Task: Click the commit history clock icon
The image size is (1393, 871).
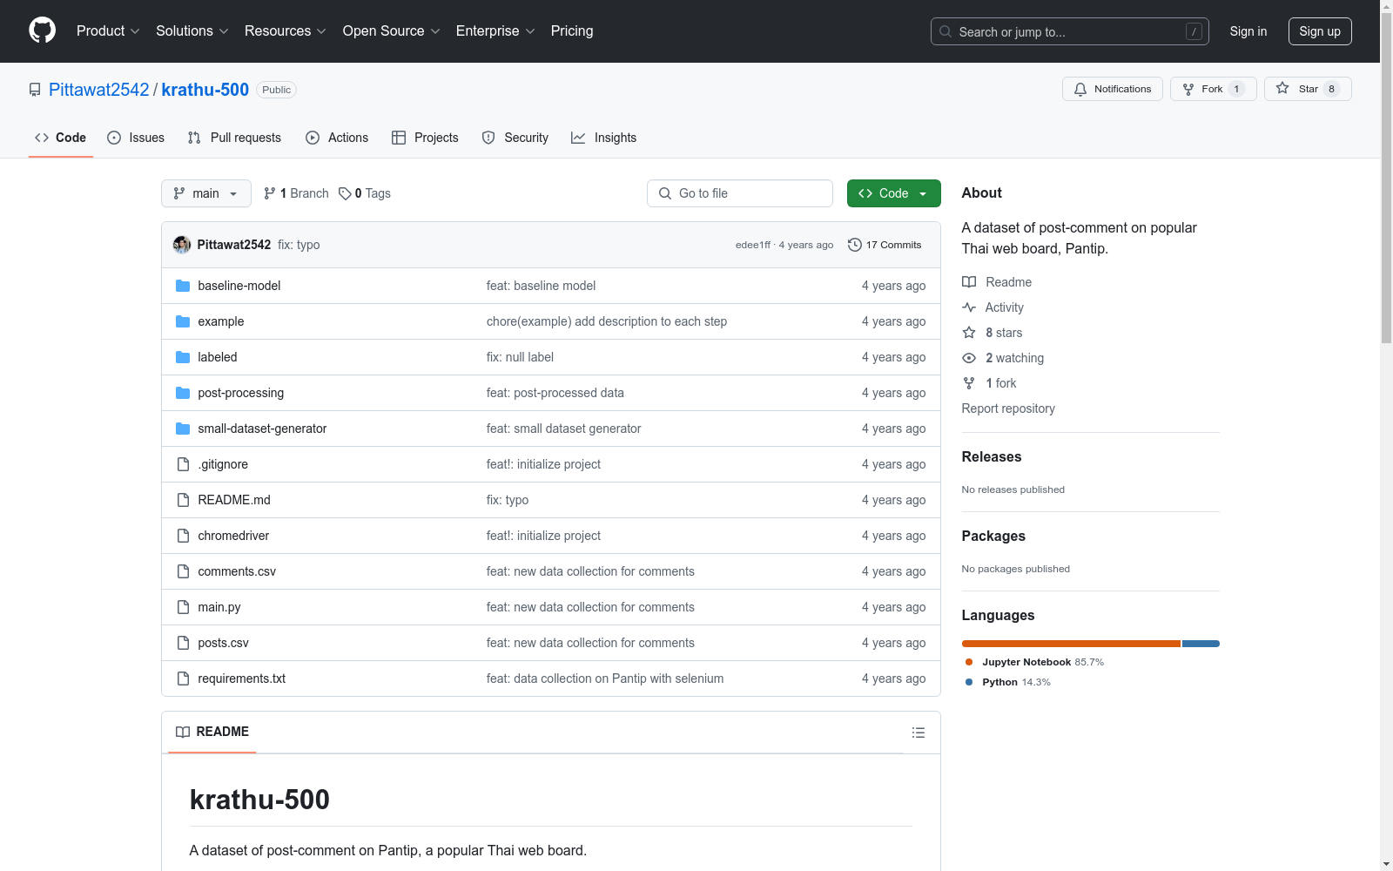Action: [855, 245]
